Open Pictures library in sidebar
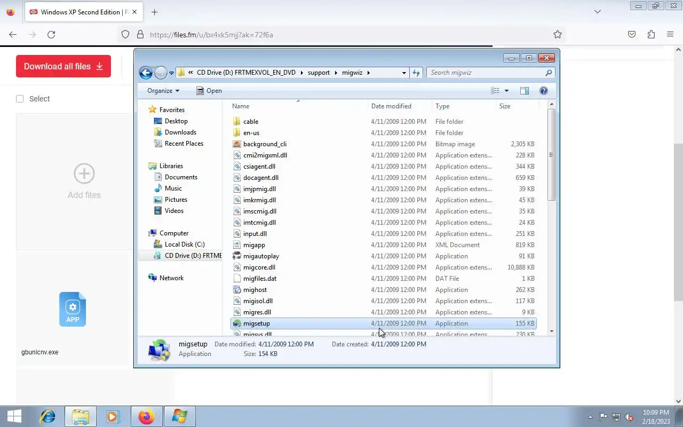Screen dimensions: 683x427 tap(176, 200)
